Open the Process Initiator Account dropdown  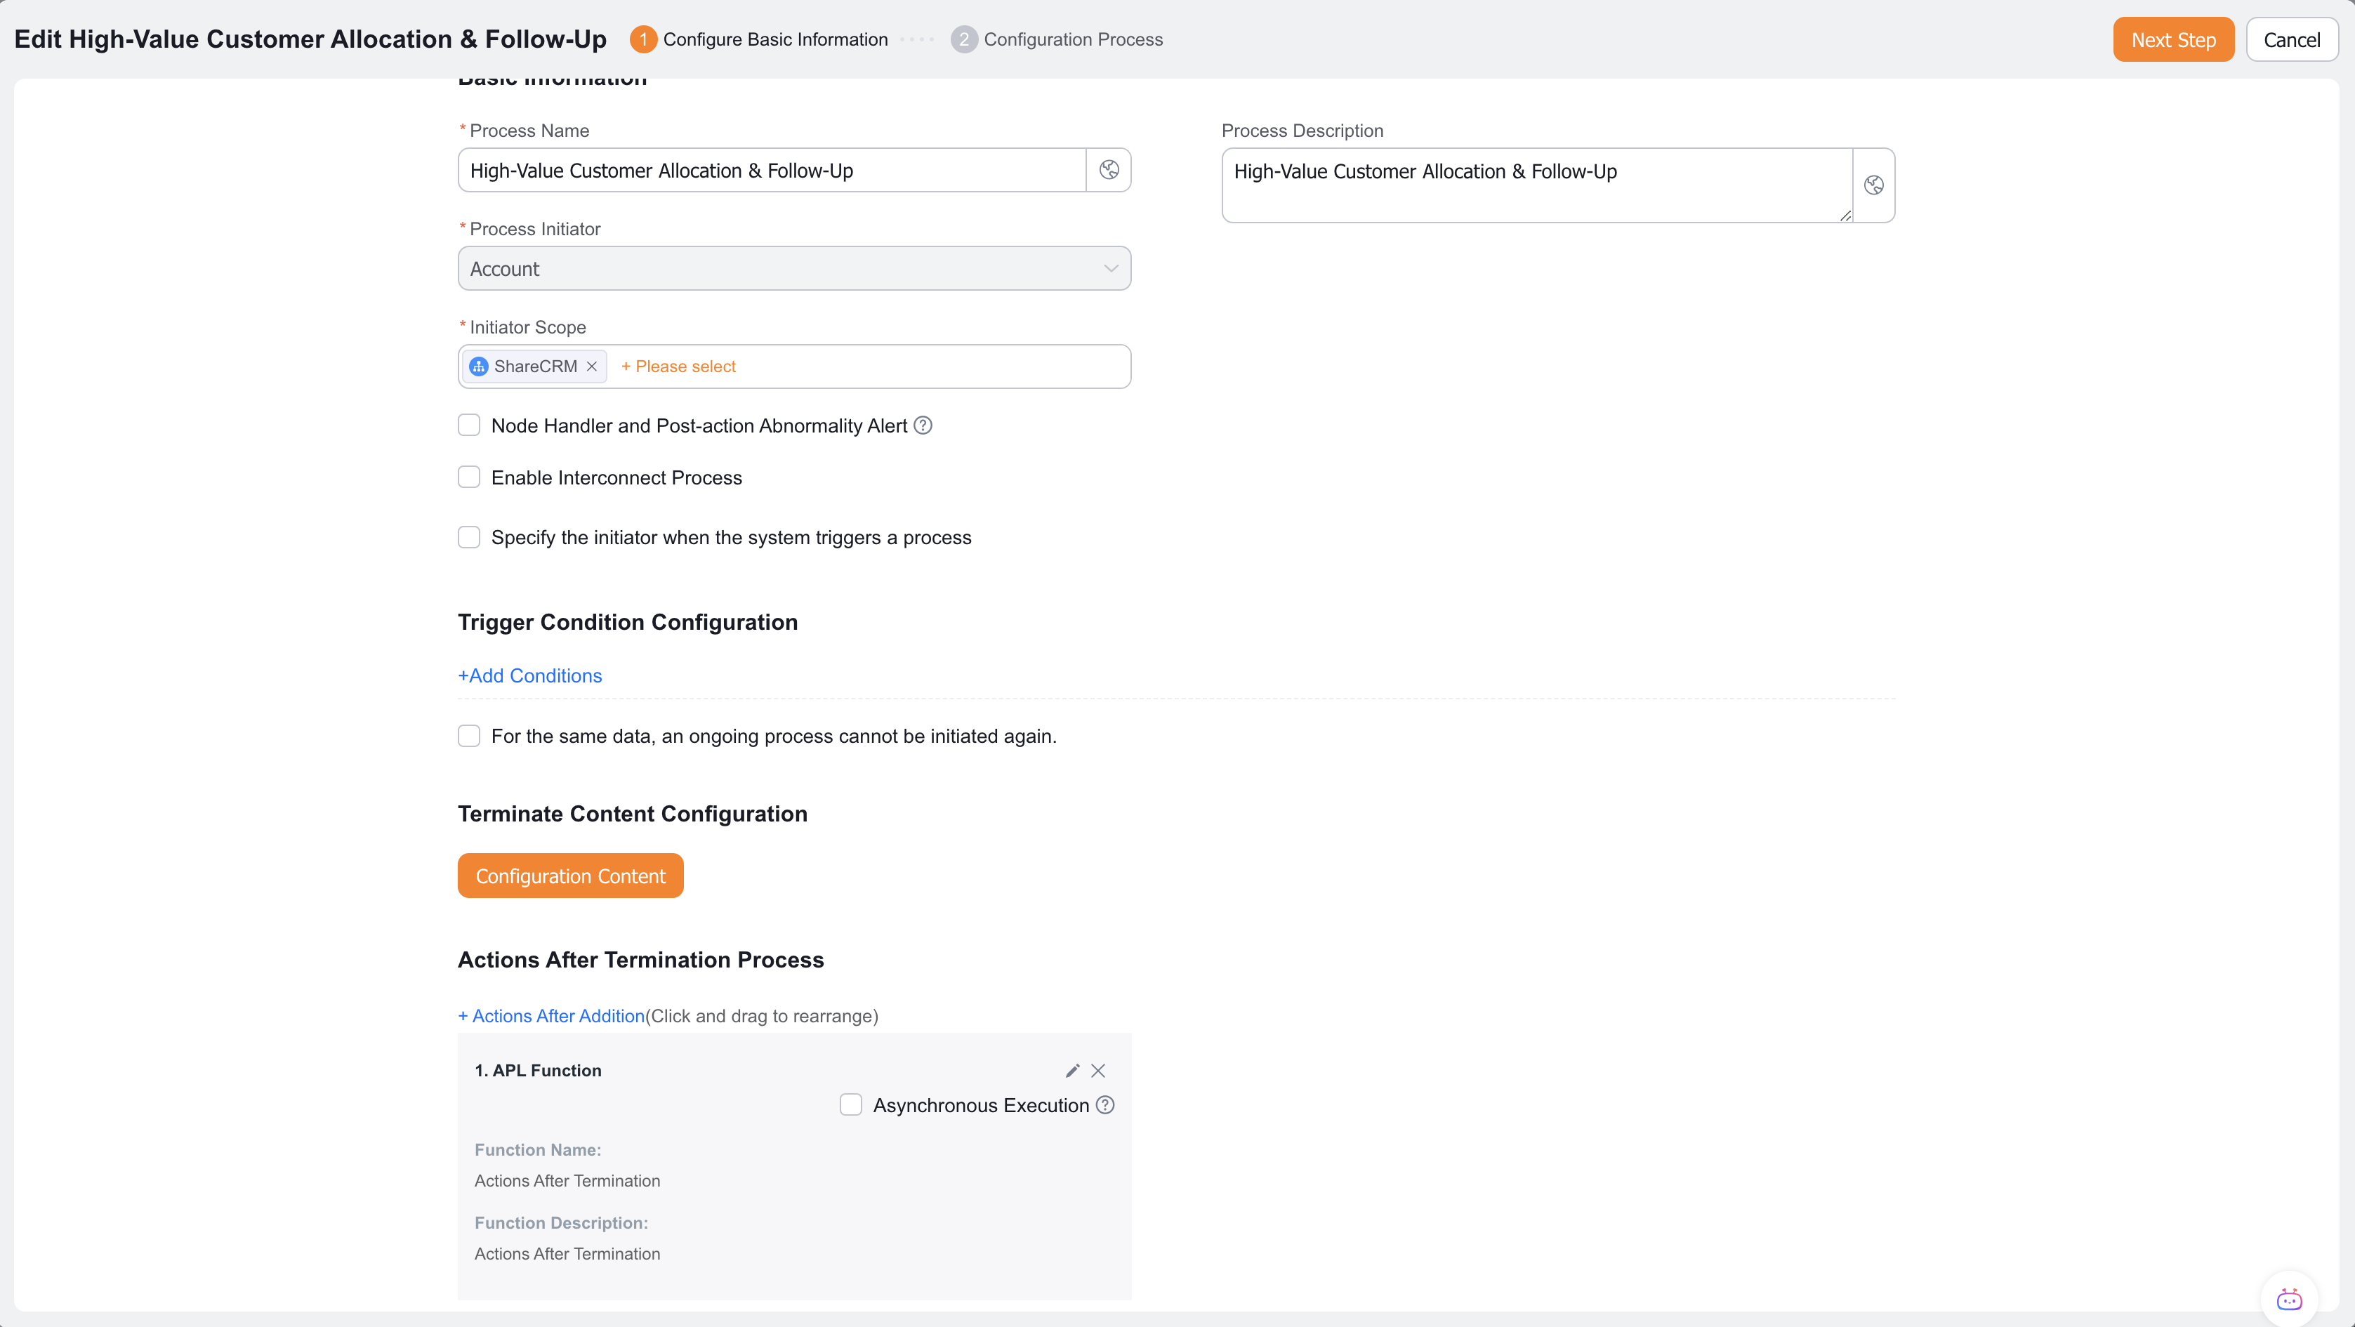click(x=794, y=269)
